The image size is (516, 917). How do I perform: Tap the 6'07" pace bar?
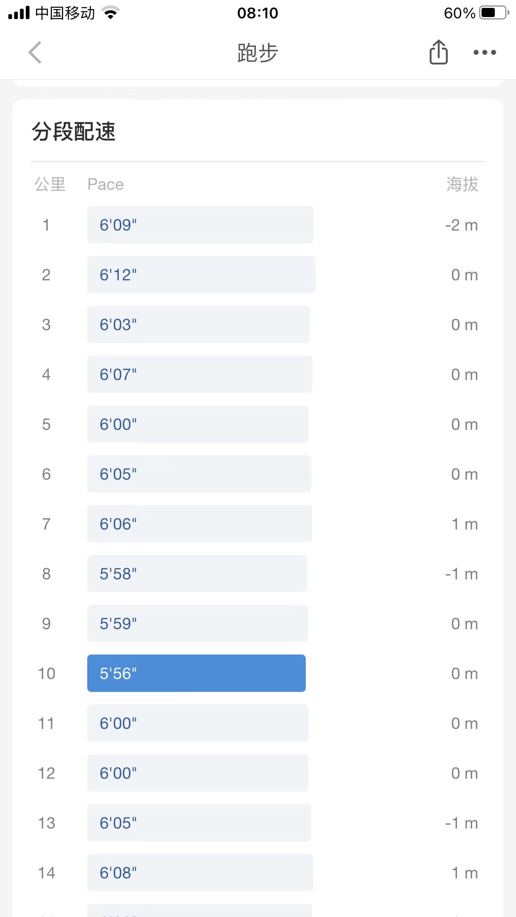point(199,374)
